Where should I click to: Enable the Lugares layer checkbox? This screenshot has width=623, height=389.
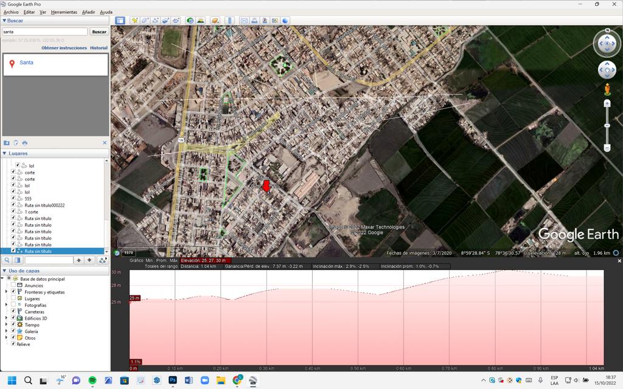point(13,298)
